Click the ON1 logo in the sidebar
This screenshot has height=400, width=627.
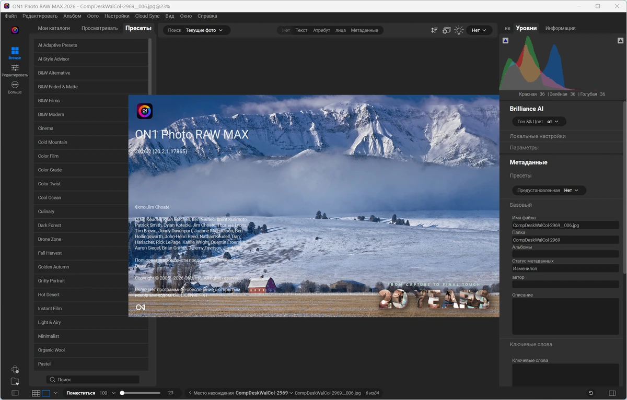15,30
